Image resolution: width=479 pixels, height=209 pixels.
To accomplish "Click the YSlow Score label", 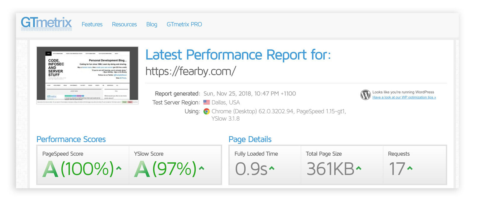I will click(x=149, y=154).
